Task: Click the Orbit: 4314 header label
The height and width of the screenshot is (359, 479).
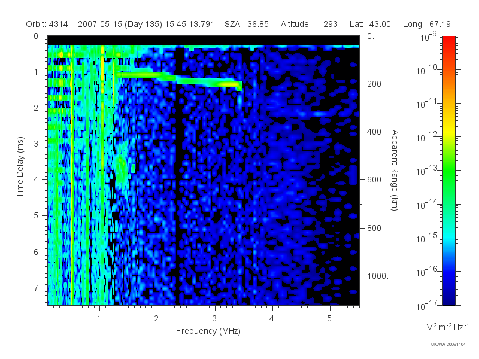Action: (47, 24)
